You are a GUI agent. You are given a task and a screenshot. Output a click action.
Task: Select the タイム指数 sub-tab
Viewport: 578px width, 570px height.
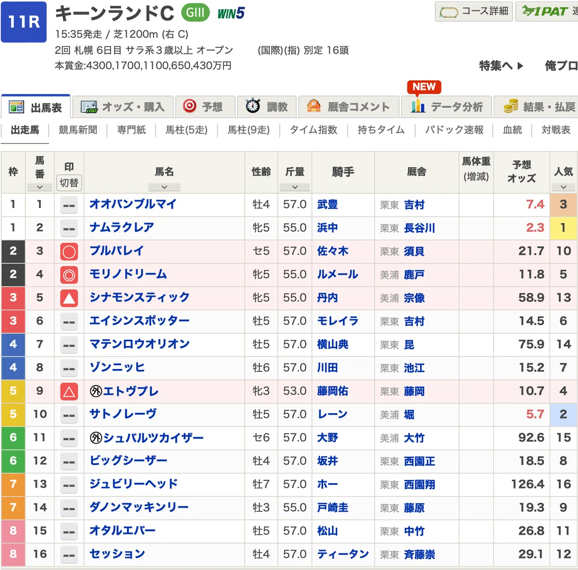tap(314, 130)
